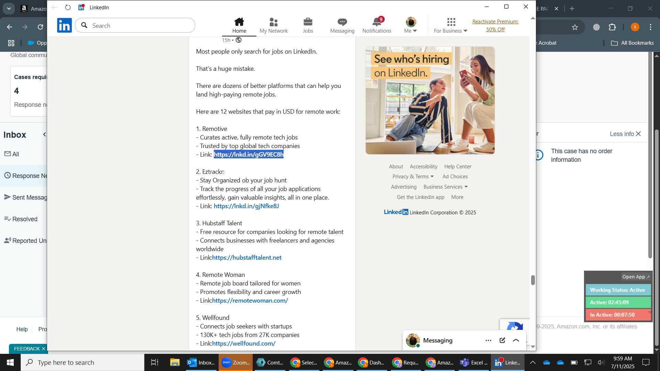
Task: Open the About footer link
Action: tap(396, 167)
